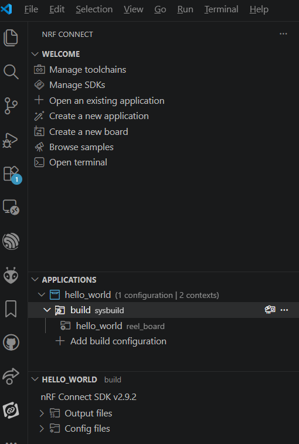Select Browse samples
Viewport: 299px width, 444px height.
click(x=81, y=147)
